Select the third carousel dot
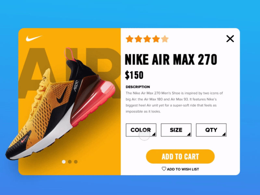 click(76, 162)
